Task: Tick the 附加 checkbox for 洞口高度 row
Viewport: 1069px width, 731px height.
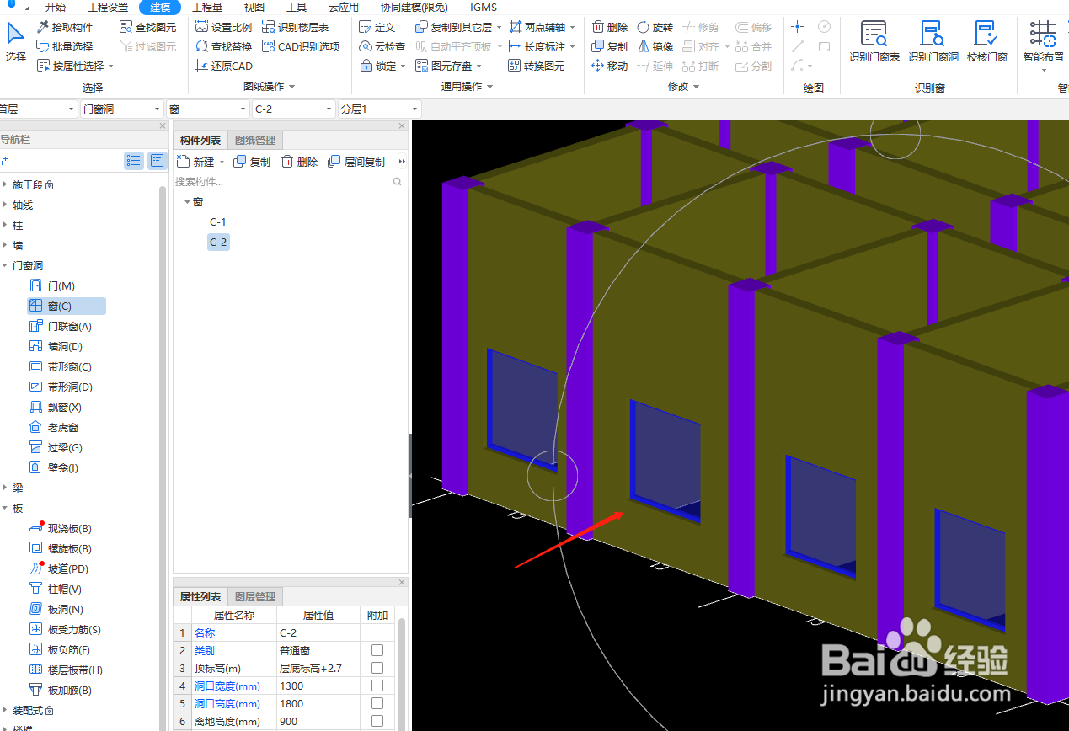Action: click(x=377, y=703)
